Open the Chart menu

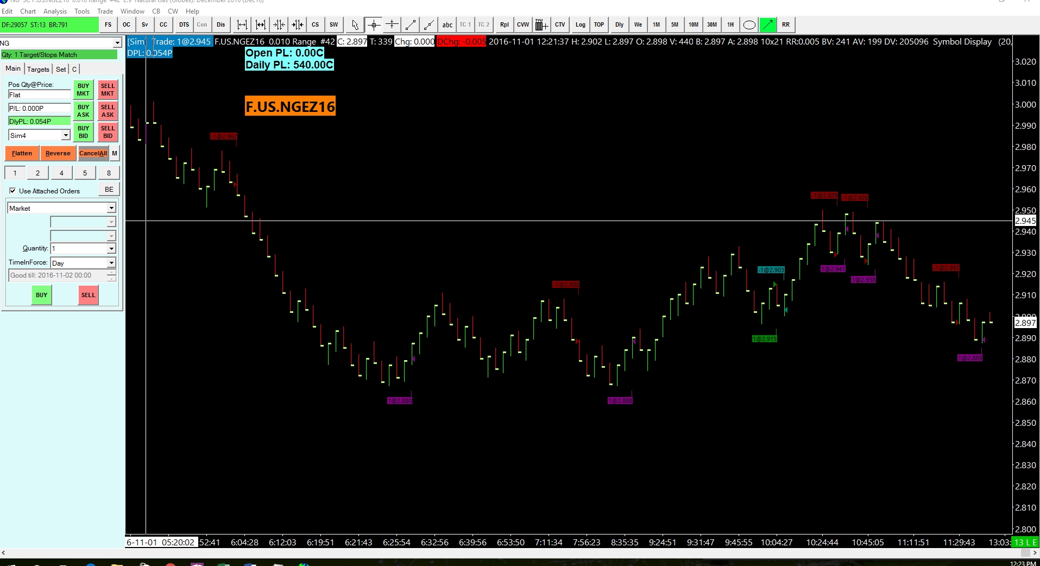click(x=28, y=11)
